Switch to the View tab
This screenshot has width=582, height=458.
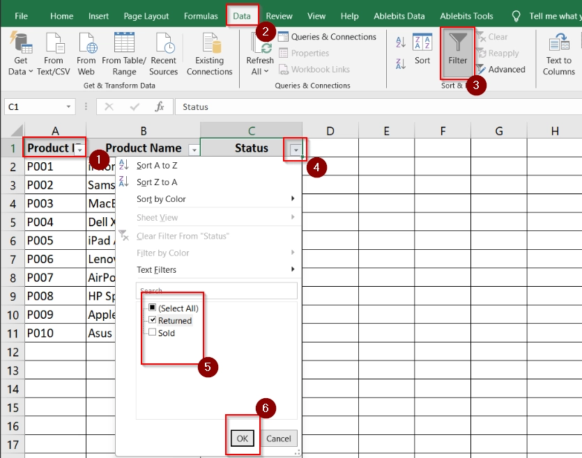pos(316,16)
